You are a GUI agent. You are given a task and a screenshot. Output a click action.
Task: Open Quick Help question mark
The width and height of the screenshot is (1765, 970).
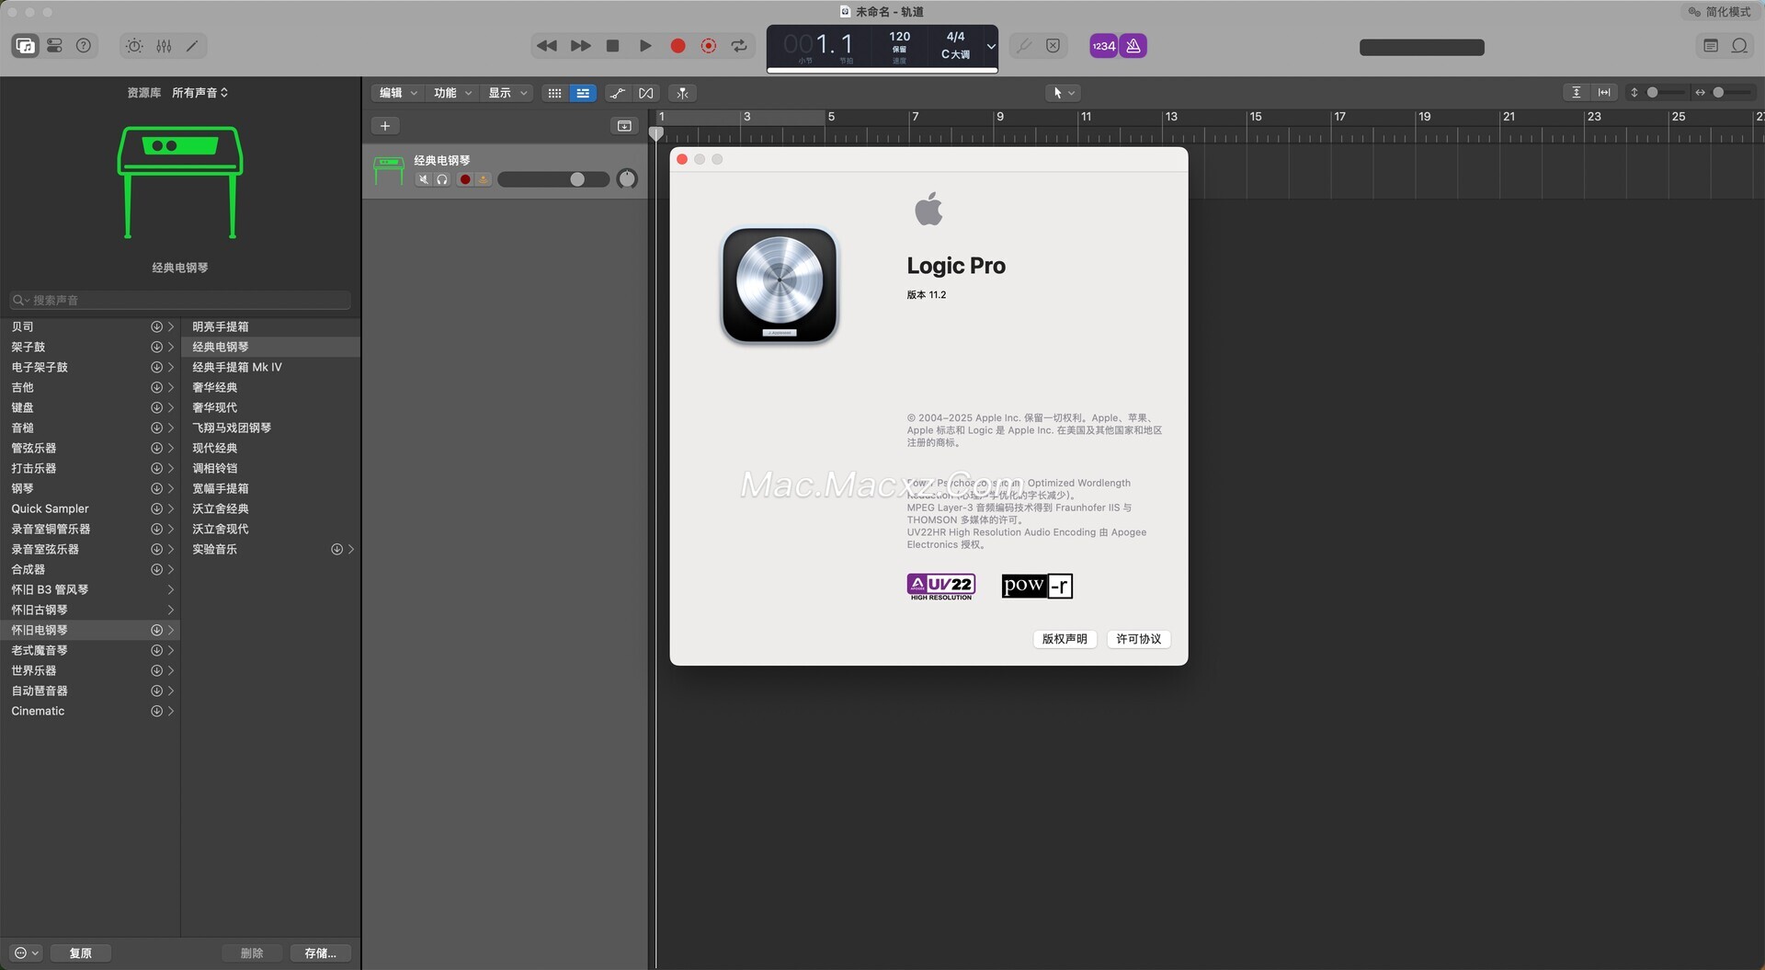(x=84, y=46)
